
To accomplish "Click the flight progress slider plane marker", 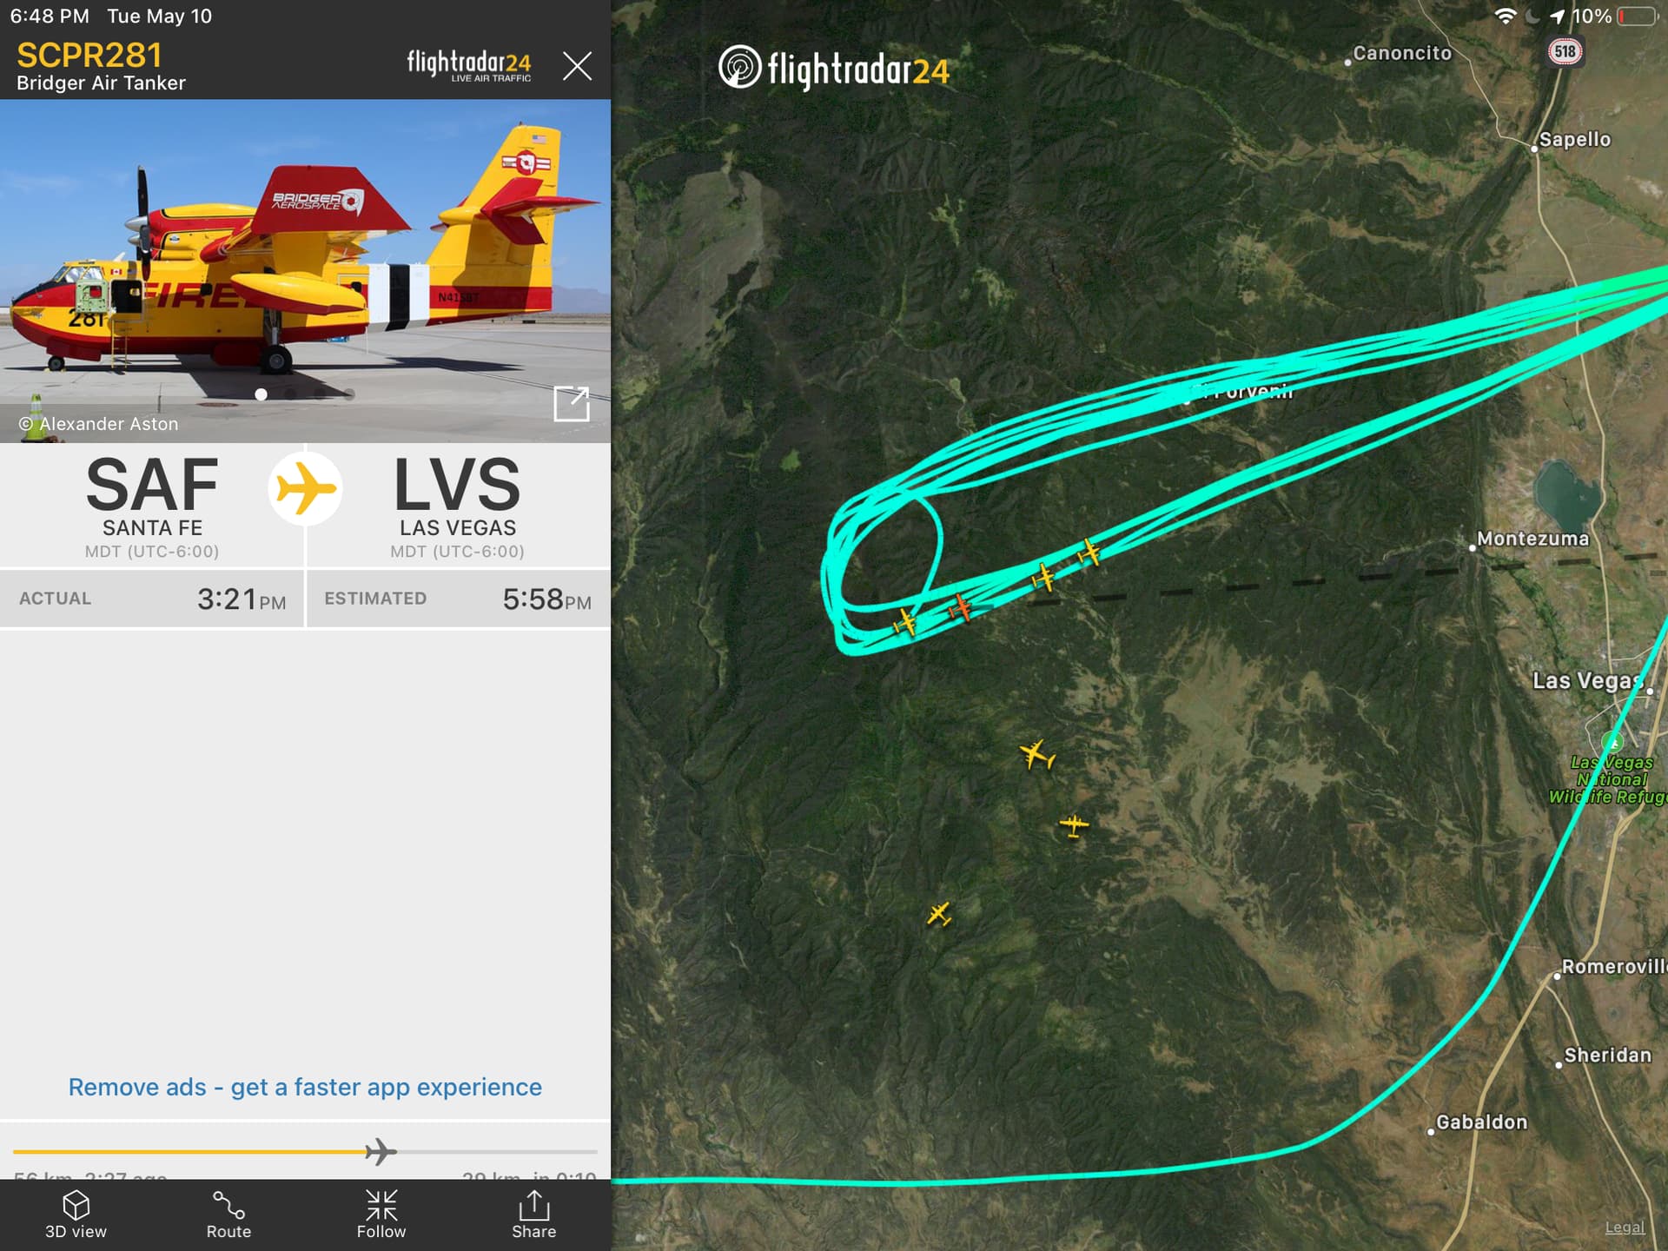I will [381, 1152].
